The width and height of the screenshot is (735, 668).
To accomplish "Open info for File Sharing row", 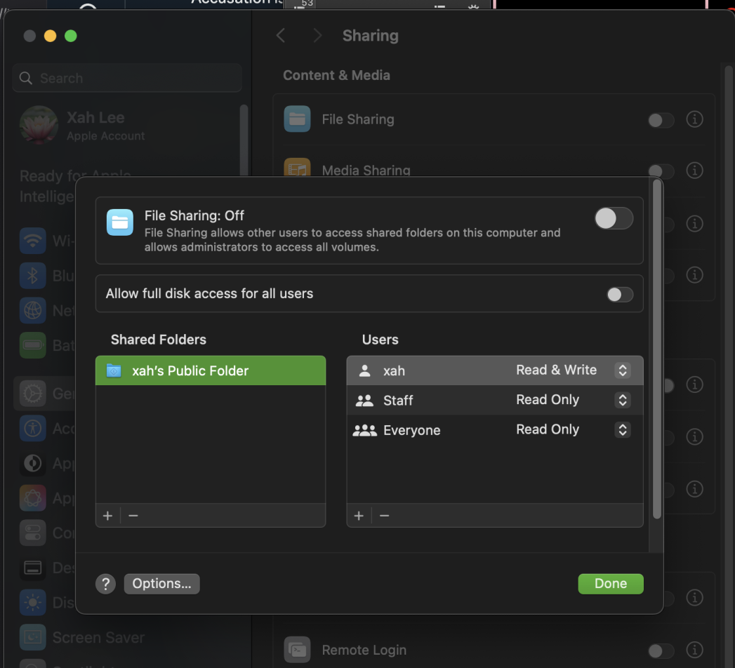I will [x=695, y=119].
